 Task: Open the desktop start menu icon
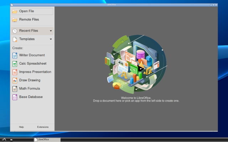coord(4,140)
